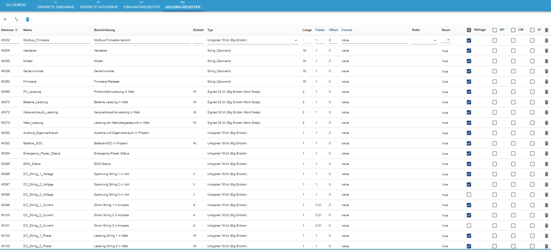
Task: Delete the Batterie_SOC register row
Action: (x=546, y=143)
